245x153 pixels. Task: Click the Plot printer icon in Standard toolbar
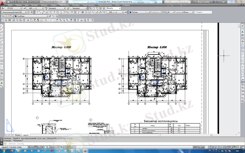14,20
